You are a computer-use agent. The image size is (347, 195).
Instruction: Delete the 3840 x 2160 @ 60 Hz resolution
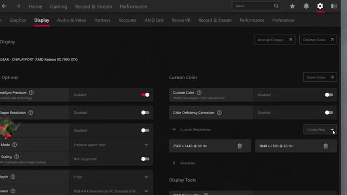(325, 146)
